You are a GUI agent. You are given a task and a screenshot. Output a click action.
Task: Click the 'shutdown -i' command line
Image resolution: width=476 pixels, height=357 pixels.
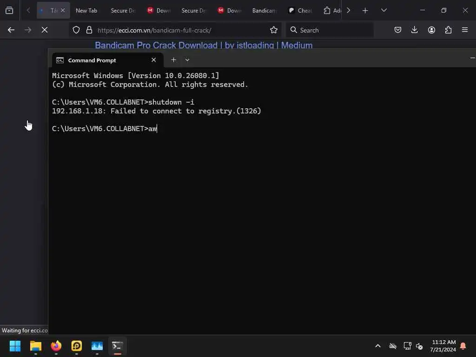(123, 102)
